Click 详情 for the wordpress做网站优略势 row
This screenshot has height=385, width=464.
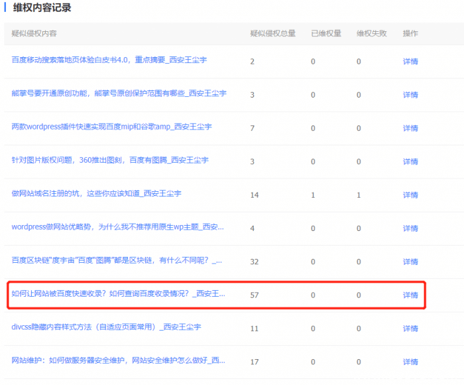coord(410,228)
